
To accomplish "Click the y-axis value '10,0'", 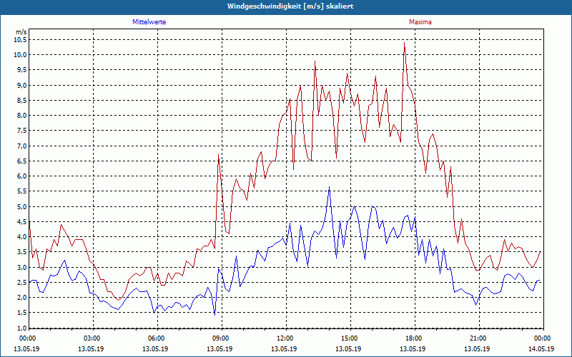I will (x=21, y=55).
